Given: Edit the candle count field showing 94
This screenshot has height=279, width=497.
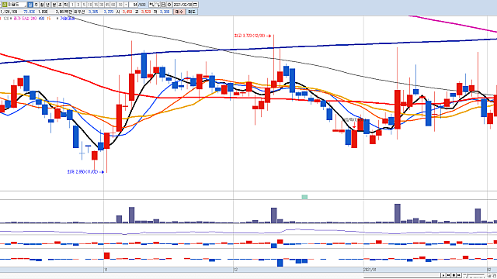Looking at the screenshot, I should pos(134,5).
